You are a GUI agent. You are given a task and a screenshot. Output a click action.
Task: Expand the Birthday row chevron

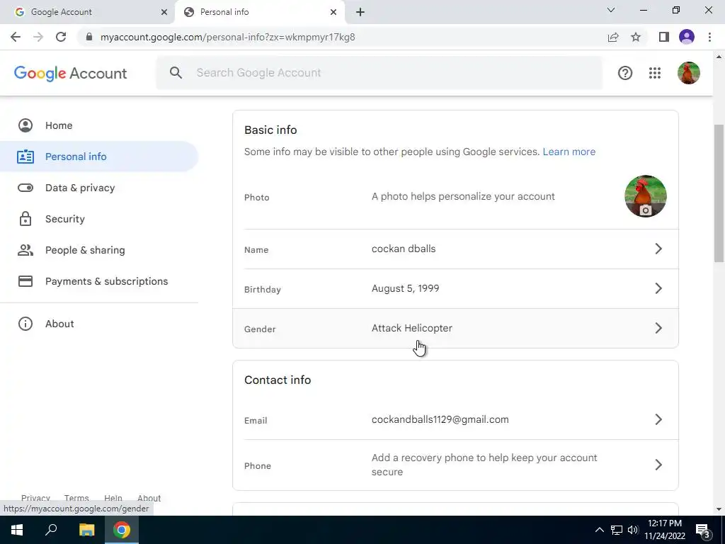pos(658,289)
